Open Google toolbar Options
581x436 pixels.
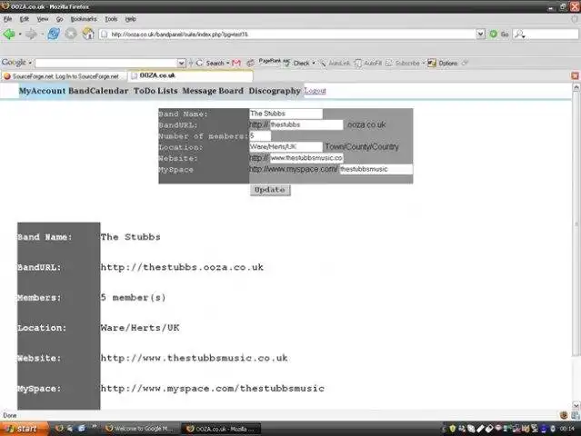tap(443, 64)
